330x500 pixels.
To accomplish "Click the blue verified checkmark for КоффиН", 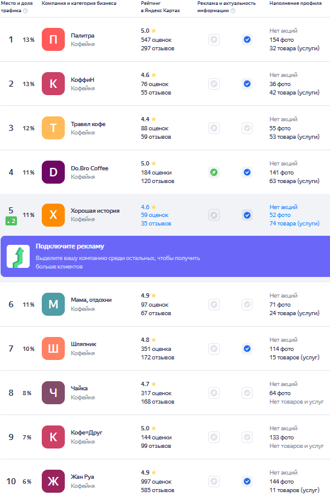I will 247,84.
